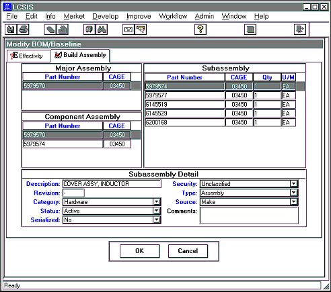Image resolution: width=331 pixels, height=292 pixels.
Task: Click the Subassembly U/M column header
Action: click(x=289, y=77)
